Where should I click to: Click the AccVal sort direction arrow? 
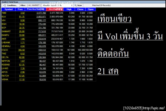[62, 9]
